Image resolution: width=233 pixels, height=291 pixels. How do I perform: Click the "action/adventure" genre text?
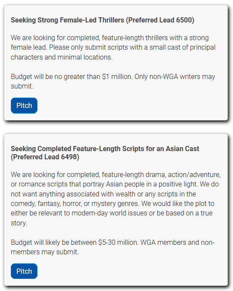coord(194,174)
